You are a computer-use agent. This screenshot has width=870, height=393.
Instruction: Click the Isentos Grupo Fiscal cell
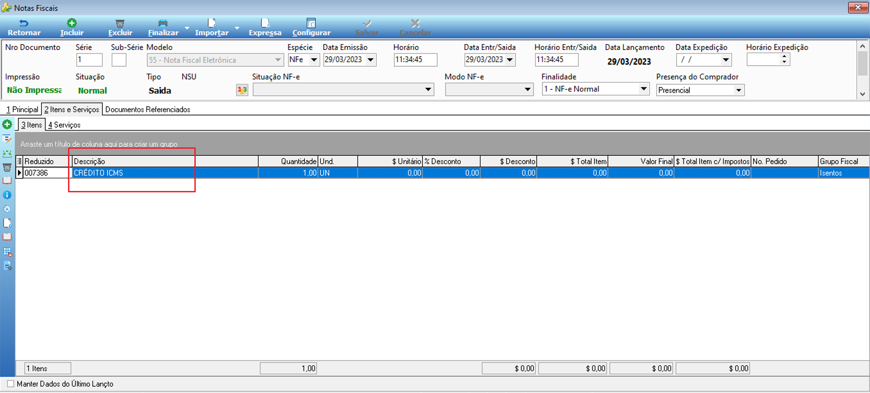tap(844, 173)
